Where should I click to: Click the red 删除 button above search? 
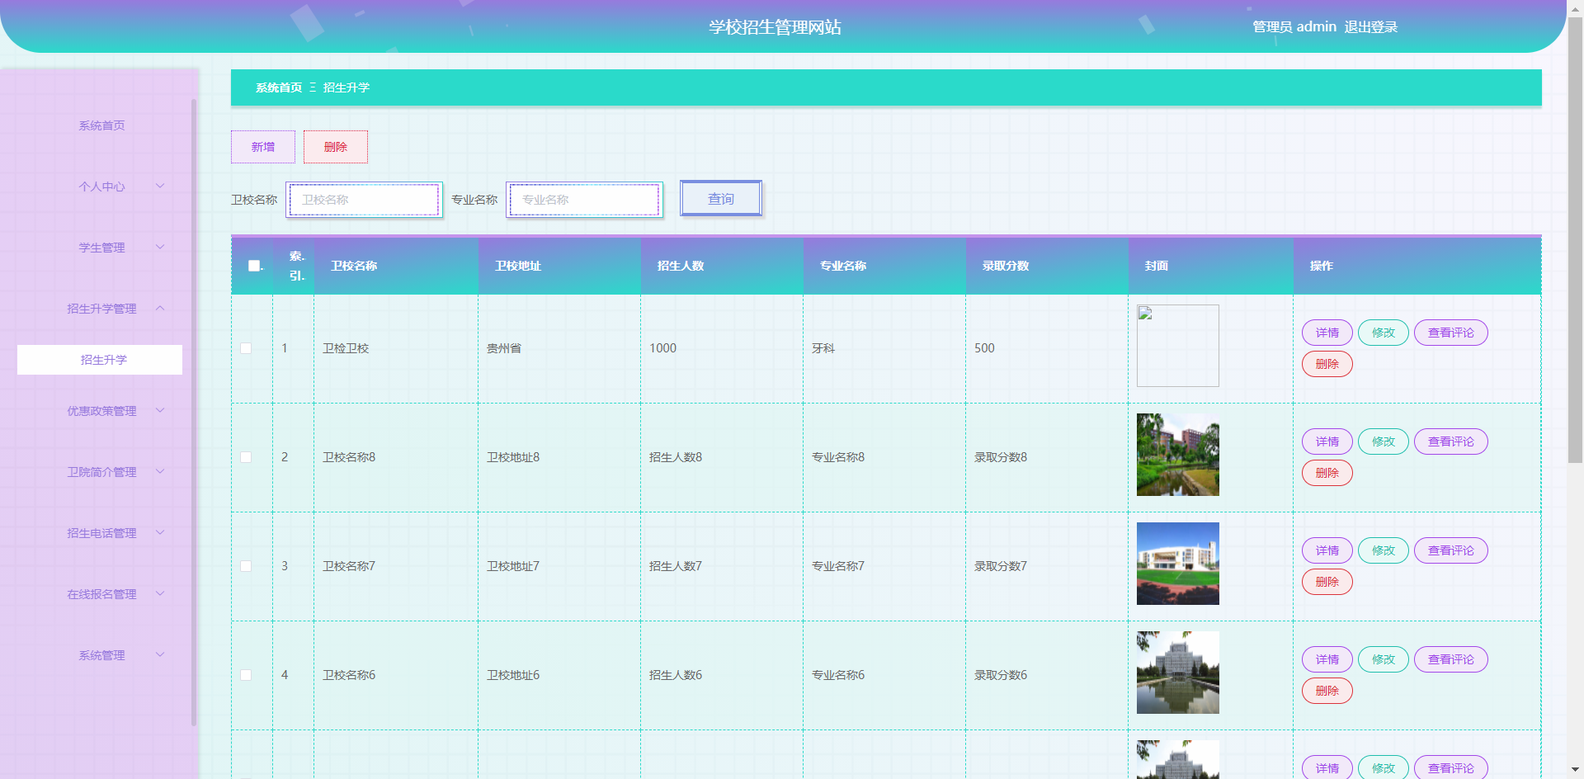335,147
